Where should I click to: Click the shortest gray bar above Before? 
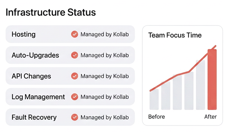[x=154, y=99]
